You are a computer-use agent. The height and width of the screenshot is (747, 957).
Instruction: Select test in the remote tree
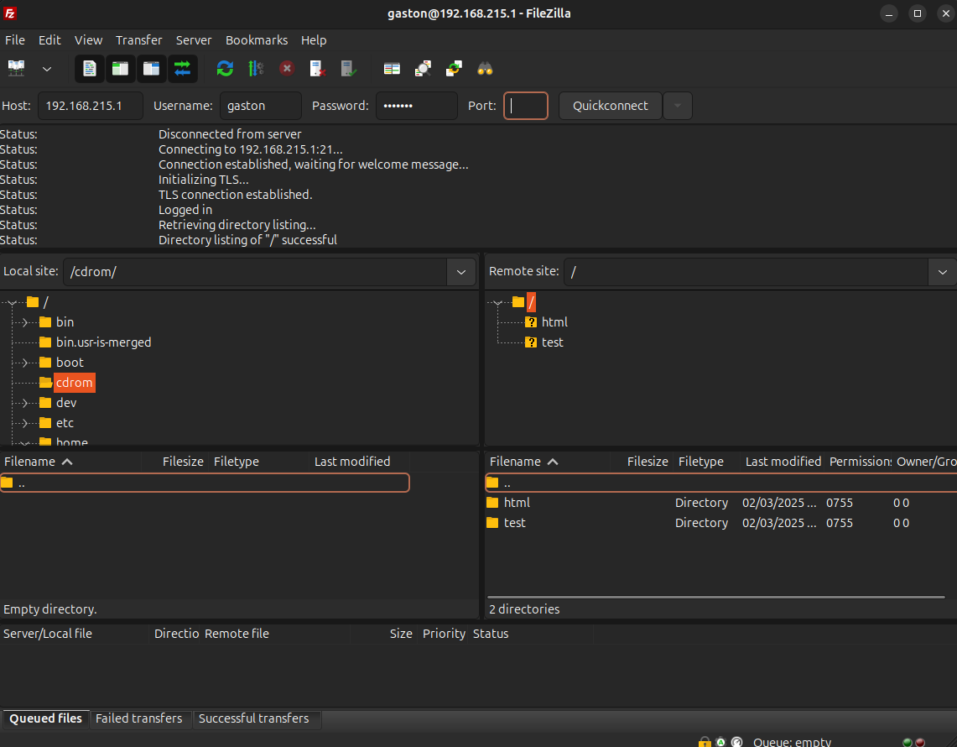pyautogui.click(x=553, y=342)
